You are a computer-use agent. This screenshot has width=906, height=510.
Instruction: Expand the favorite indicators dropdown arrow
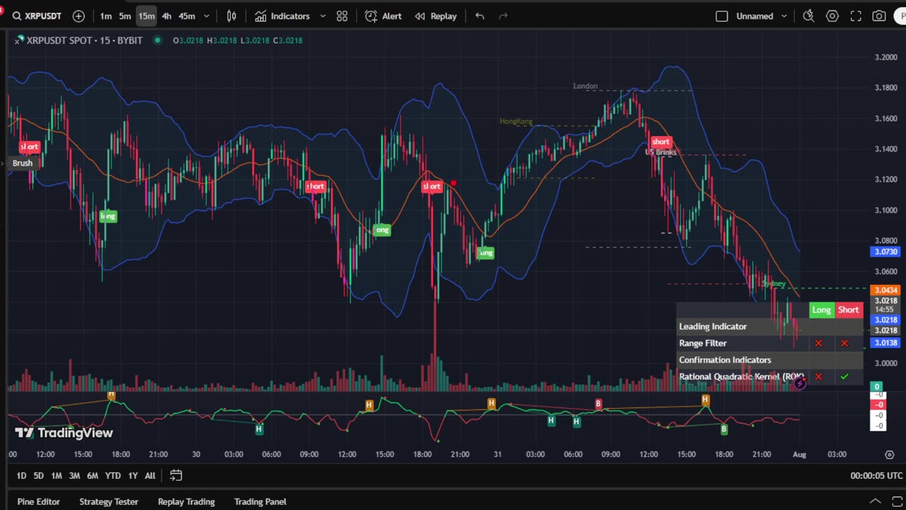point(323,16)
